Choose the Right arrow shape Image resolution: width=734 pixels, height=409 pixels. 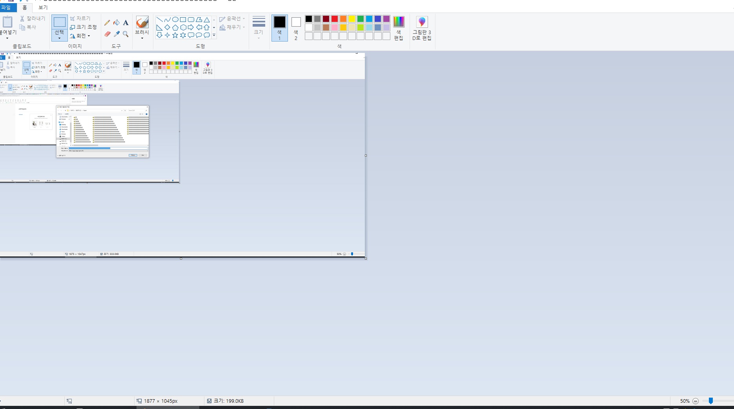[191, 27]
